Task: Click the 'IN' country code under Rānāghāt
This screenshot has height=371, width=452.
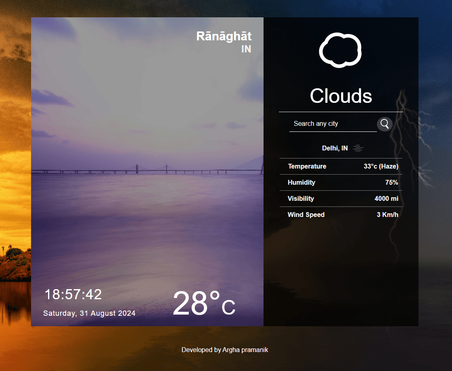Action: pyautogui.click(x=246, y=49)
